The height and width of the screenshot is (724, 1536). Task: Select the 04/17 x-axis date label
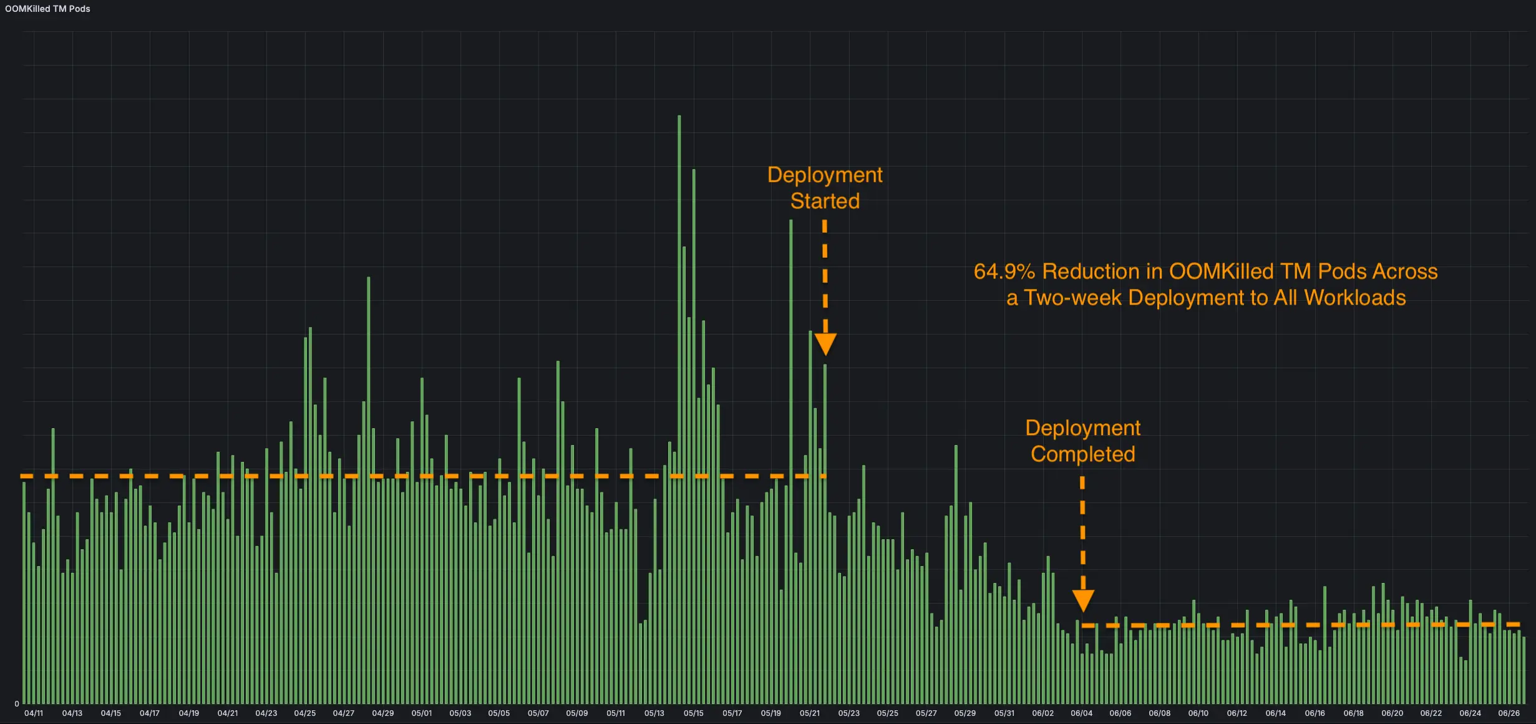coord(150,713)
